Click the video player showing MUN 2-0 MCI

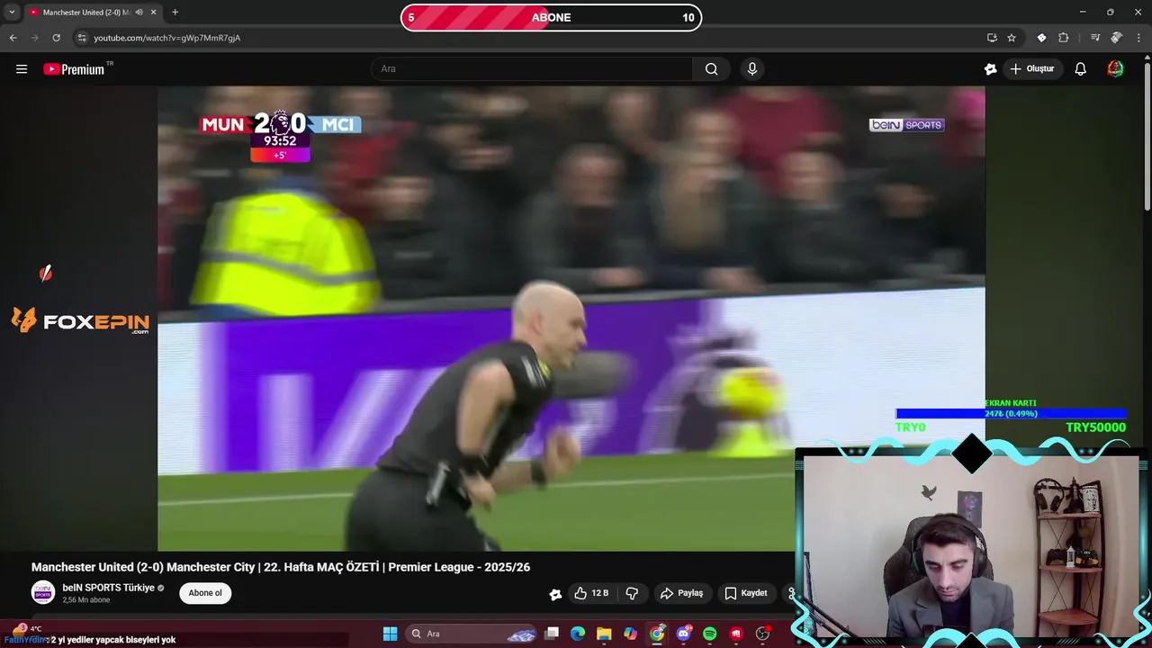click(x=571, y=319)
